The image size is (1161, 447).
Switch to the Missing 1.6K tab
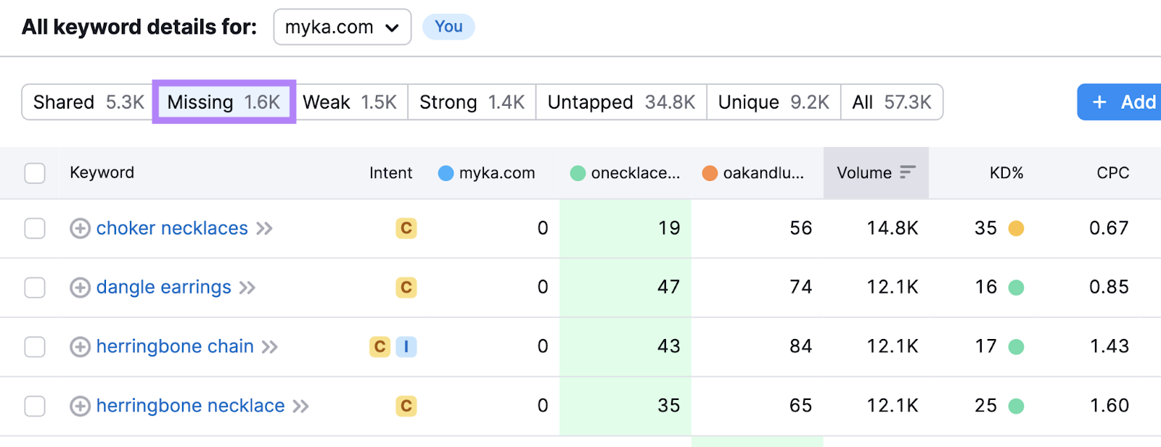(223, 102)
